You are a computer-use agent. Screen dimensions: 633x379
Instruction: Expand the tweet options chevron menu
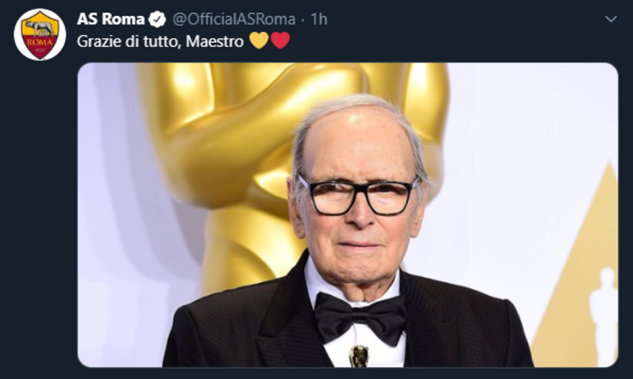click(x=611, y=19)
